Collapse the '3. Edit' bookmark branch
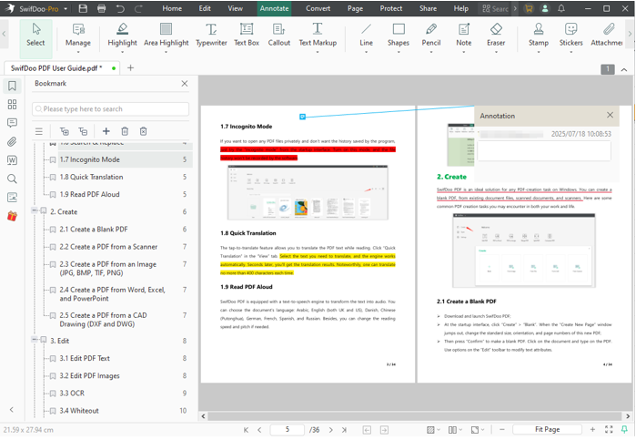 pyautogui.click(x=35, y=339)
